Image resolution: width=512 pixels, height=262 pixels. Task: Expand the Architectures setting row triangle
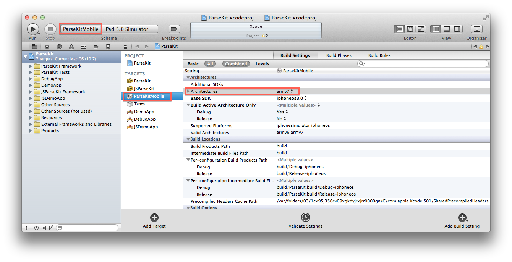tap(188, 91)
